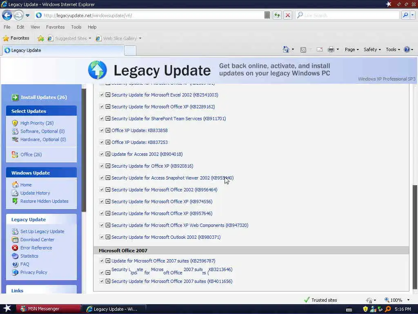This screenshot has height=314, width=418.
Task: Uncheck Security Update for Office XP KB920816
Action: [102, 166]
